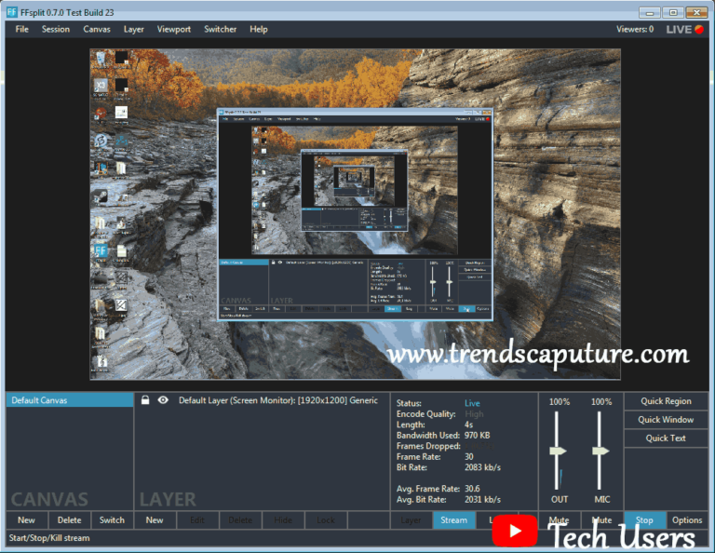Mute the MIC audio channel
Image resolution: width=715 pixels, height=553 pixels.
coord(602,520)
